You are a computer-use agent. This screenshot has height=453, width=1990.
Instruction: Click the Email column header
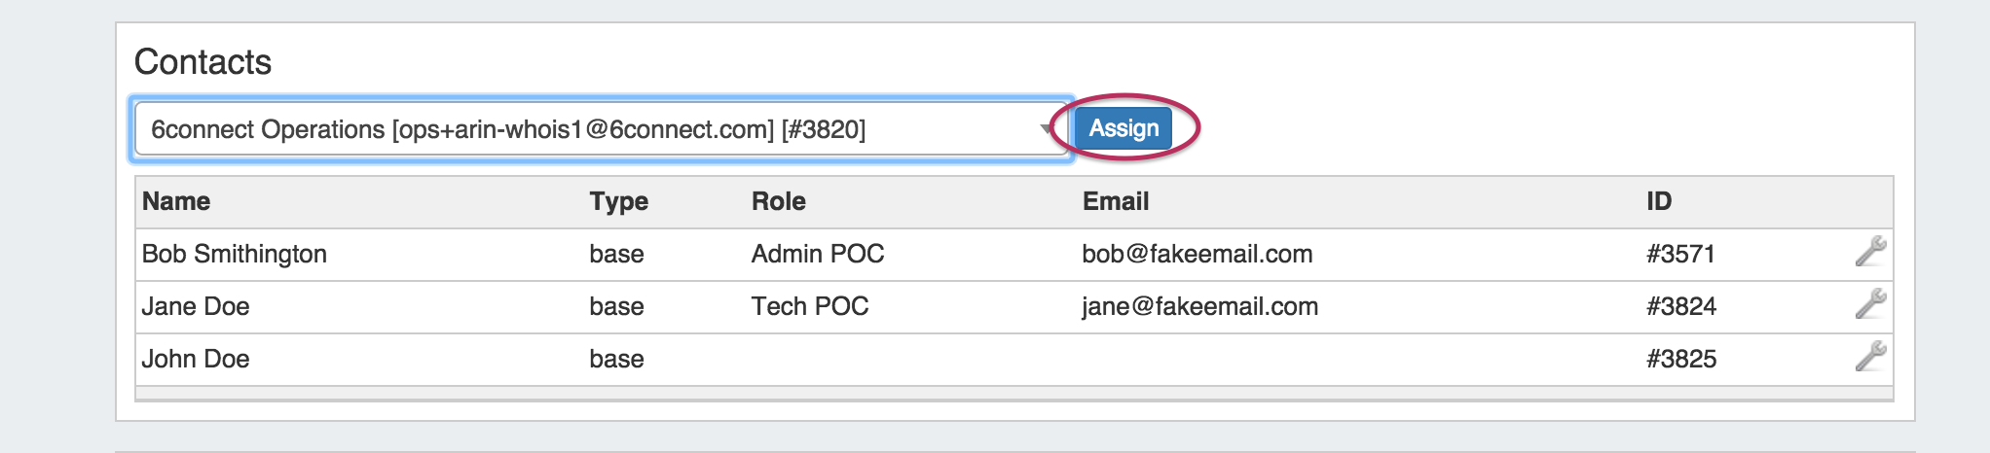pos(1116,201)
